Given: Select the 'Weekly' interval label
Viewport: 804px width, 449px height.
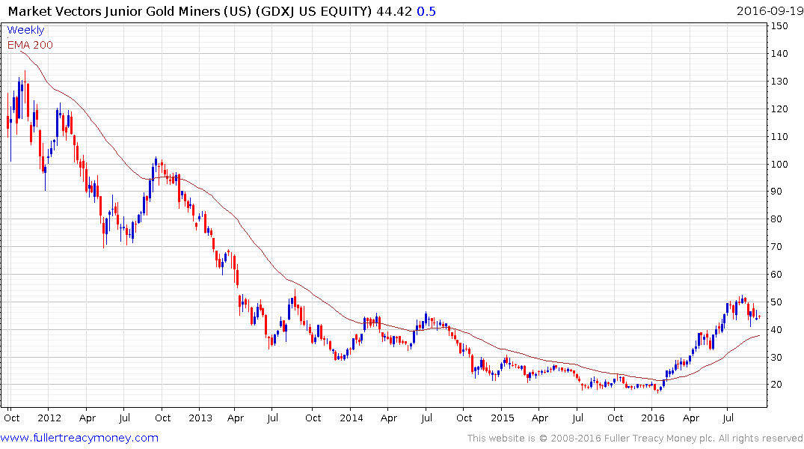Looking at the screenshot, I should click(x=25, y=30).
